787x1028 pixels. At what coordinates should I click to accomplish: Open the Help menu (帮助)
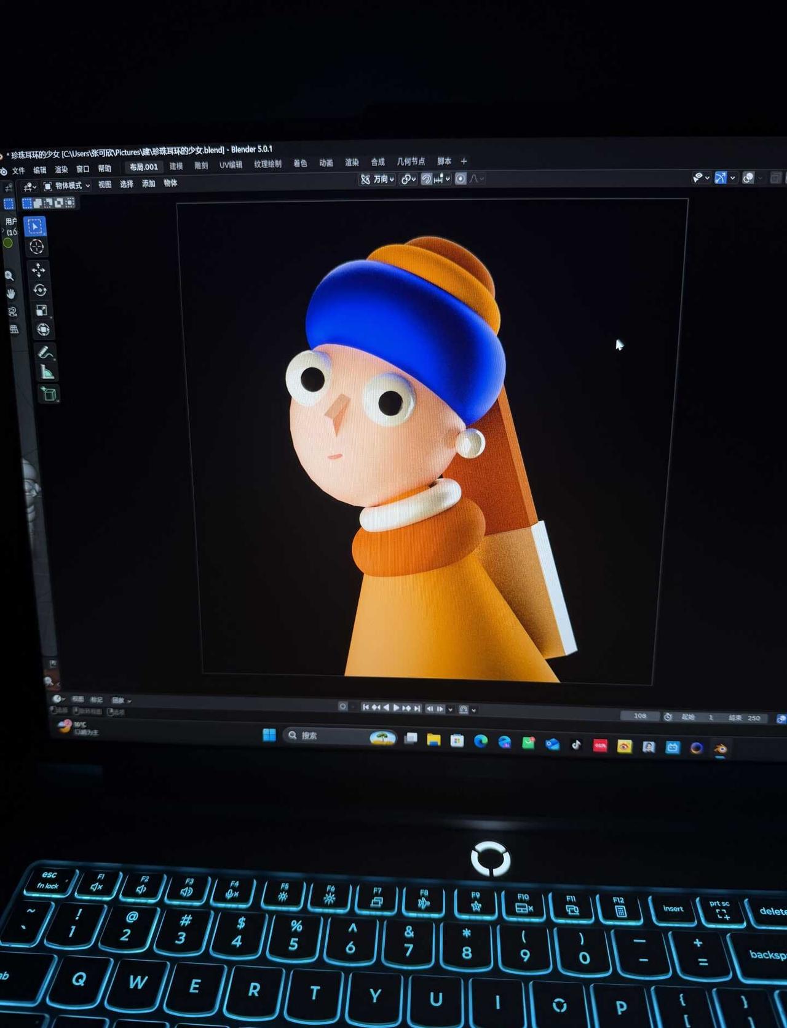(x=105, y=169)
